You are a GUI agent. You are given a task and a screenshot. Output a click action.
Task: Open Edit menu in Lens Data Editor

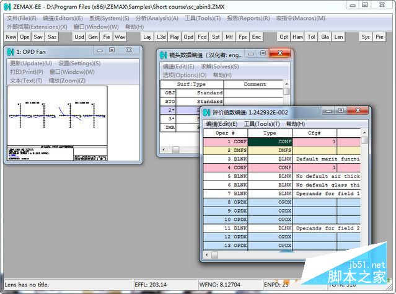tap(178, 66)
